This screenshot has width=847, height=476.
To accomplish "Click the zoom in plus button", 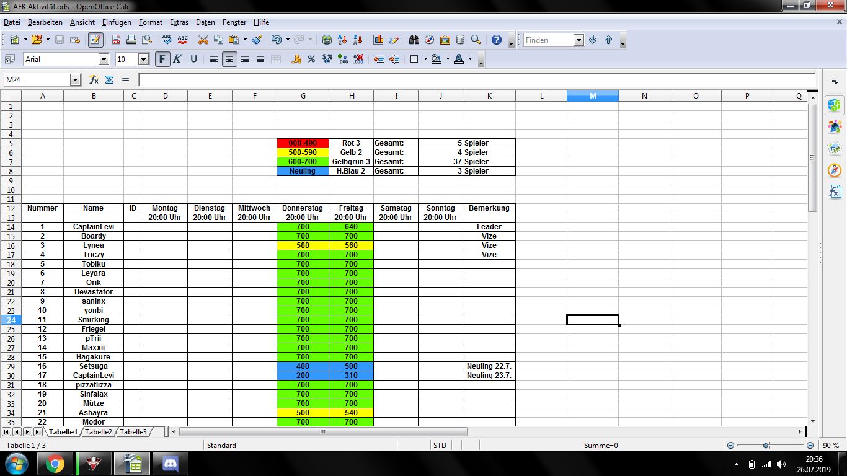I will 810,446.
